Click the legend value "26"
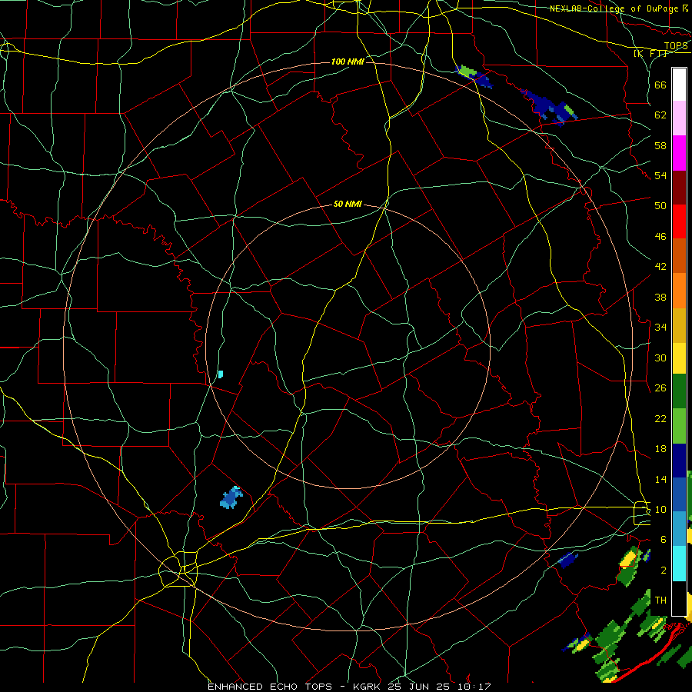Screen dimensions: 692x692 pyautogui.click(x=660, y=388)
